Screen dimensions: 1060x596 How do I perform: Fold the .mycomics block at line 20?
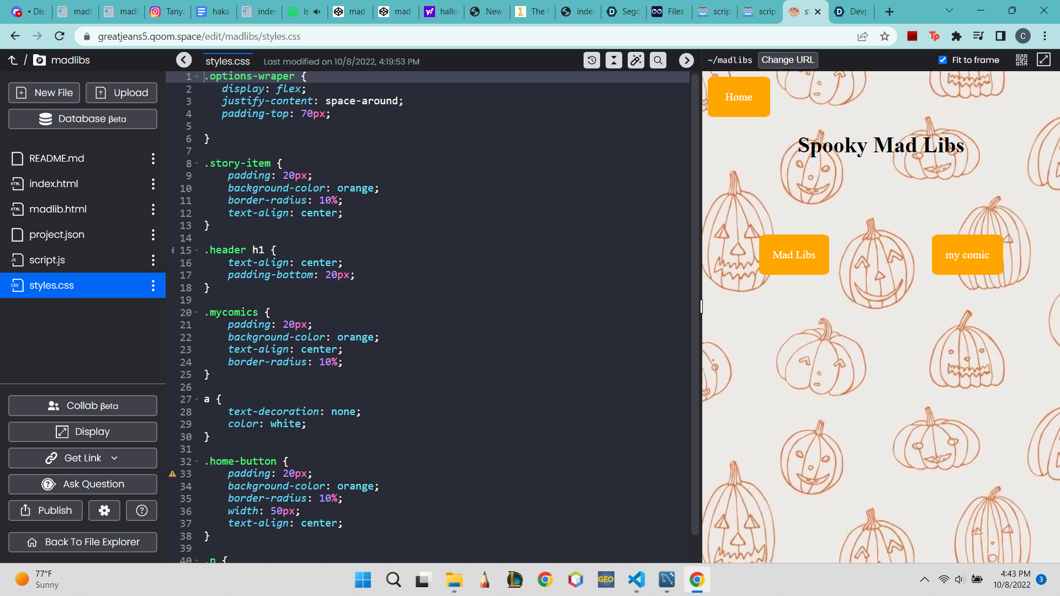pyautogui.click(x=197, y=313)
